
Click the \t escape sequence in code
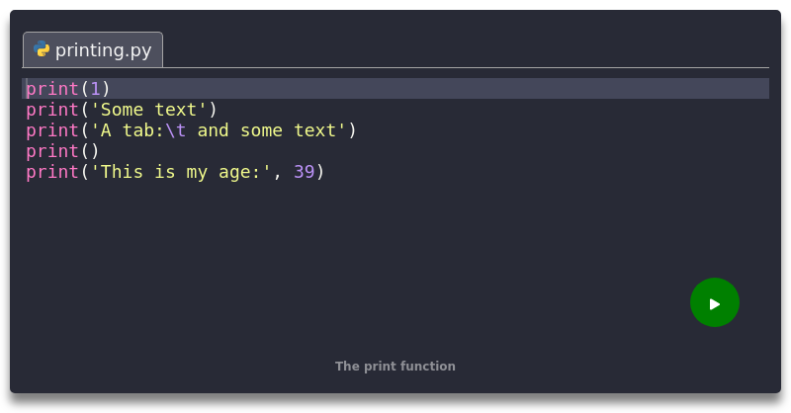176,130
